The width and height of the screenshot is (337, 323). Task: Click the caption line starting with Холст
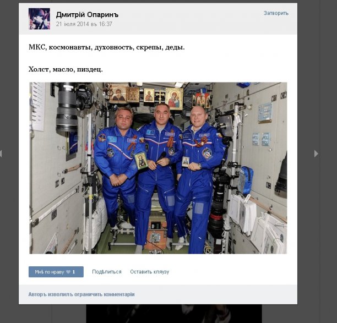tap(66, 69)
